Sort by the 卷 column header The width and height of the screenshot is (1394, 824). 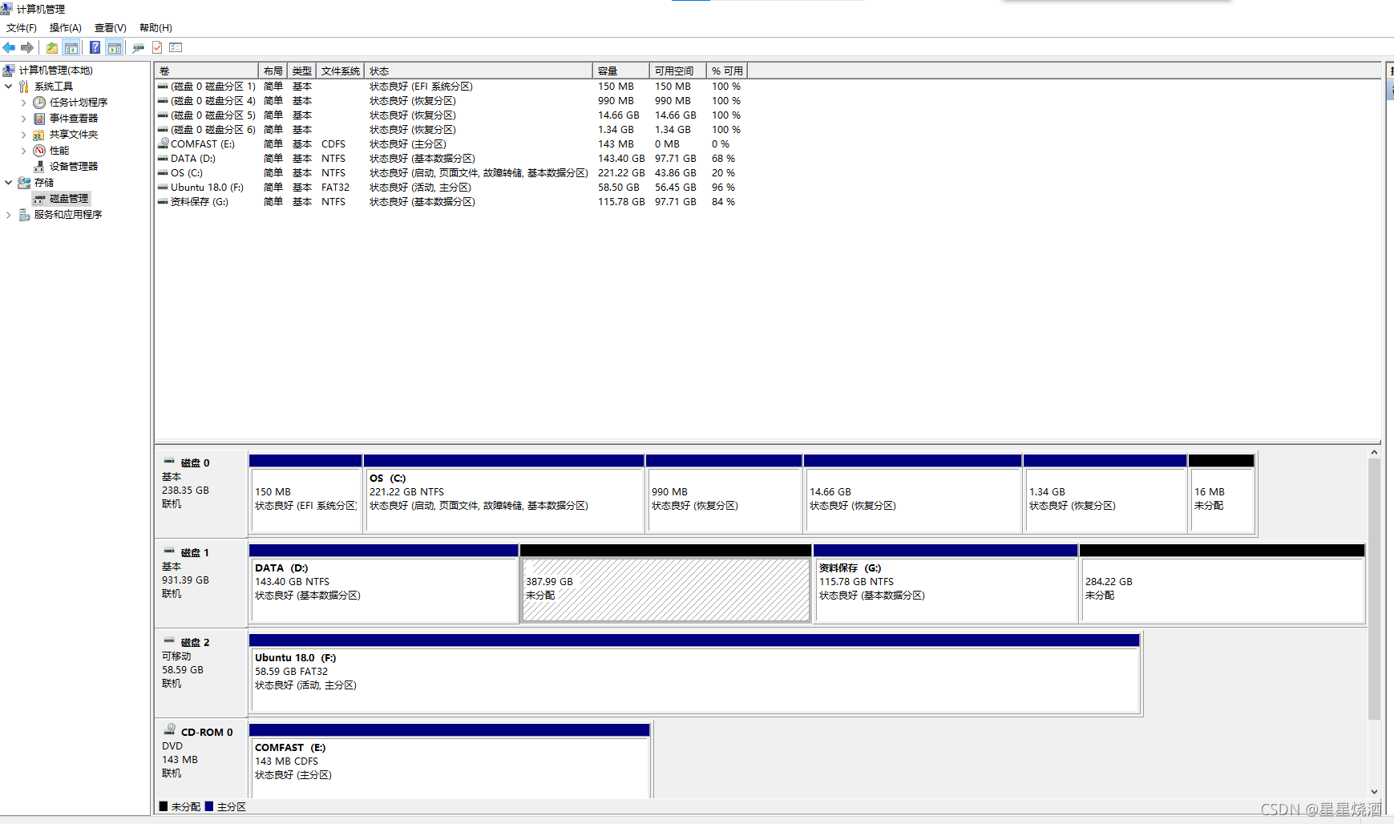point(207,71)
